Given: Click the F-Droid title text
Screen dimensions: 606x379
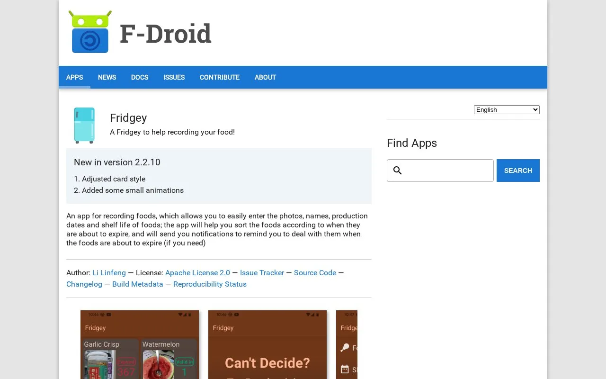Looking at the screenshot, I should pyautogui.click(x=165, y=34).
